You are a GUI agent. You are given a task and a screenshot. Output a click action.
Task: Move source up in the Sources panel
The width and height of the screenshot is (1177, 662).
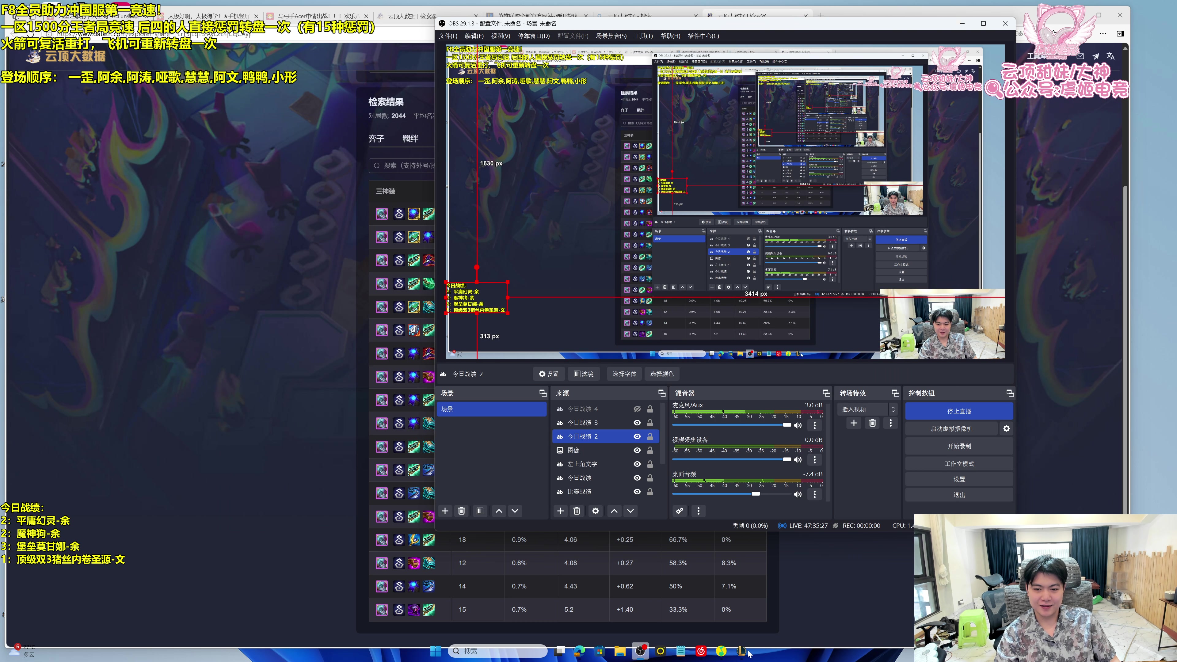[614, 511]
